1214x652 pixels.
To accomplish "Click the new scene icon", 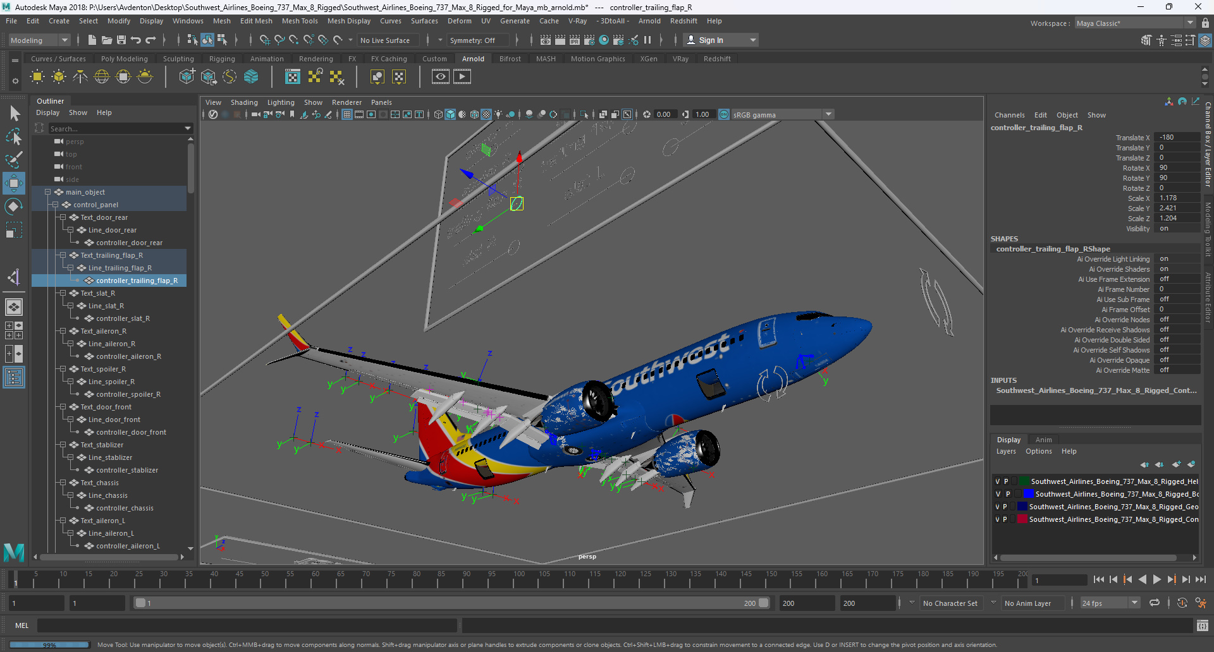I will click(x=92, y=40).
